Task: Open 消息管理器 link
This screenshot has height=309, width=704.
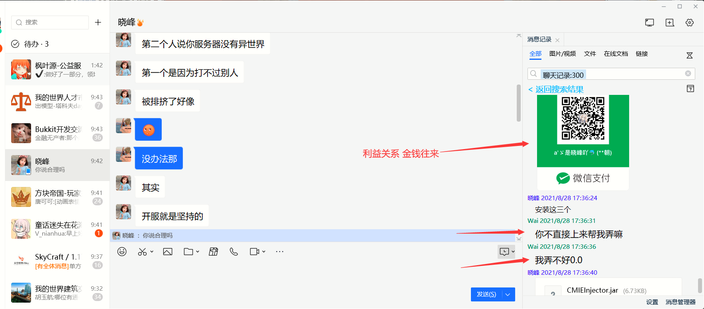Action: (x=680, y=302)
